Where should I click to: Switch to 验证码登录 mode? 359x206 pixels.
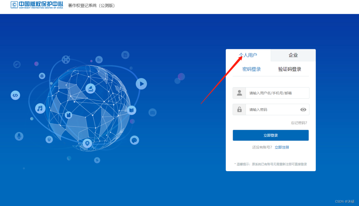(290, 69)
